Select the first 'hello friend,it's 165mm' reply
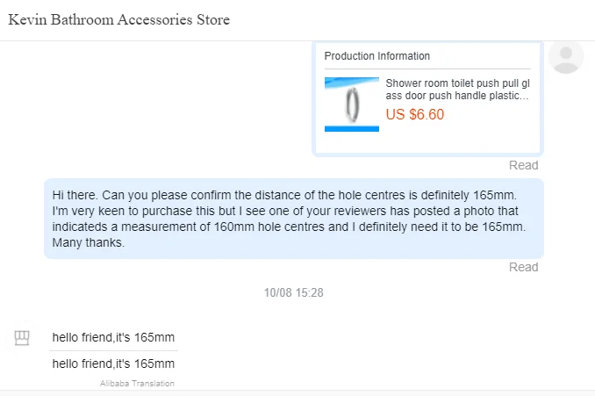595x396 pixels. 113,337
